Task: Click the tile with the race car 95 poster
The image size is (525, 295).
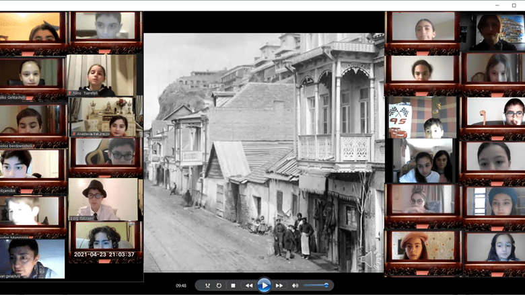Action: pos(421,117)
